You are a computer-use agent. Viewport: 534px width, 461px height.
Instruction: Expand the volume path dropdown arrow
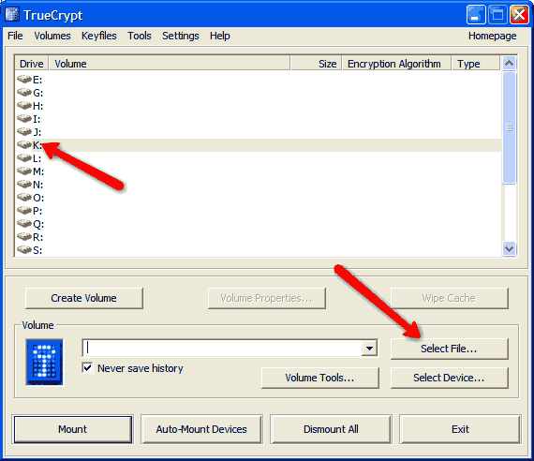coord(369,349)
